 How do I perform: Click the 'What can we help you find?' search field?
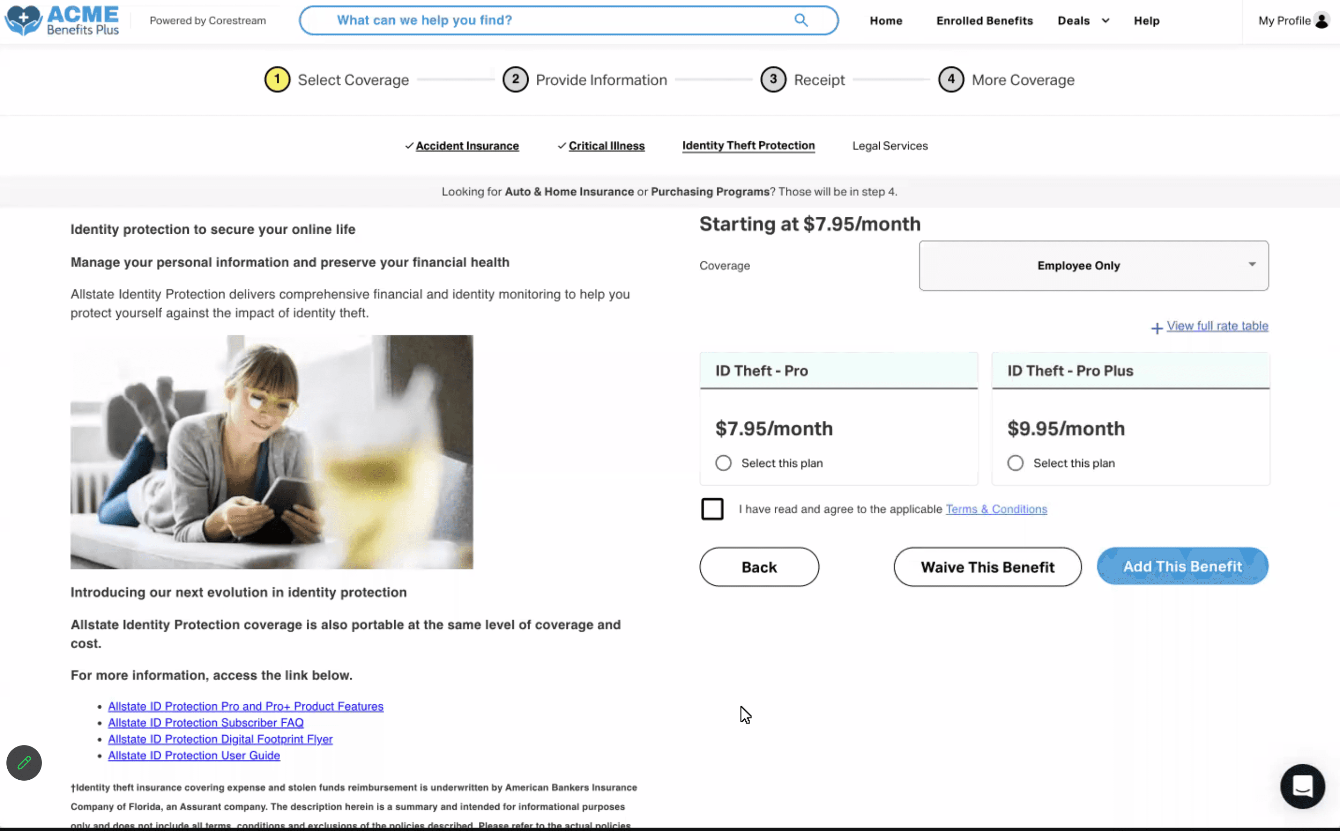pyautogui.click(x=568, y=20)
